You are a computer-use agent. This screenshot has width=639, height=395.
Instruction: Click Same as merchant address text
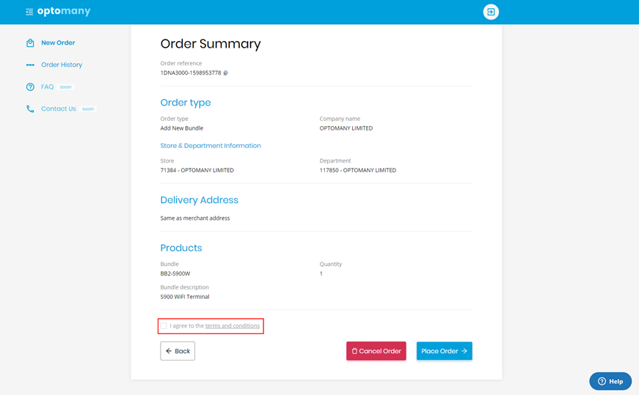(195, 218)
